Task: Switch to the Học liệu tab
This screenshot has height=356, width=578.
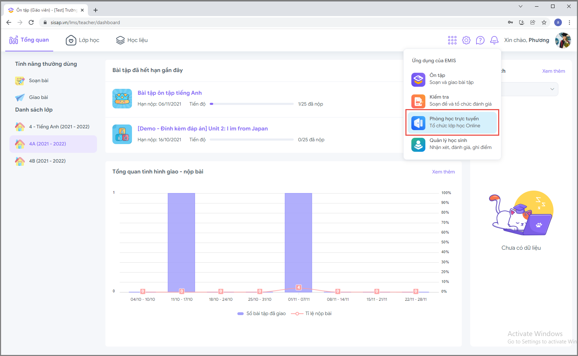Action: pyautogui.click(x=132, y=40)
